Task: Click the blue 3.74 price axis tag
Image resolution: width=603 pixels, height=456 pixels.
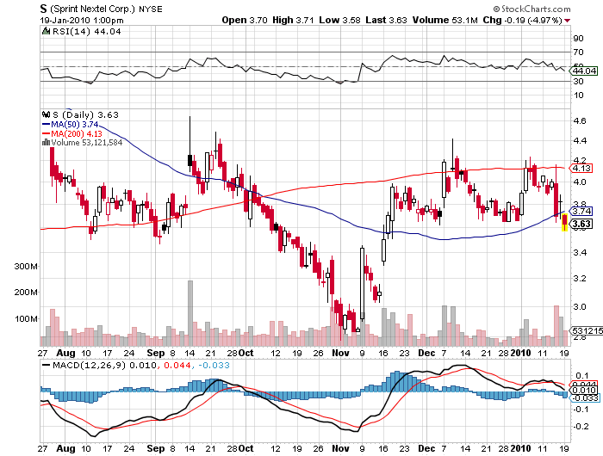Action: click(x=581, y=212)
